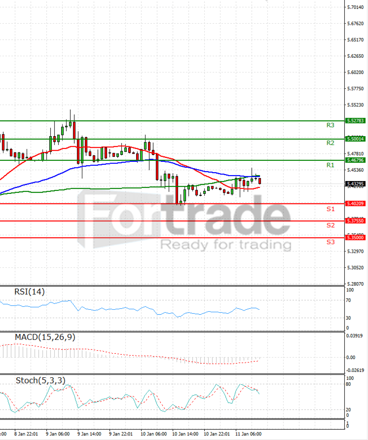Click the 9 Jan 06:00 time label
Viewport: 368px width, 440px height.
point(58,434)
